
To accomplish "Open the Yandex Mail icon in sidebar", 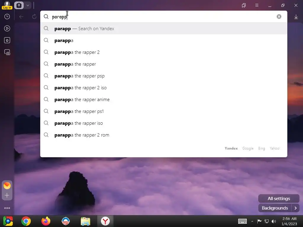I will 7,186.
